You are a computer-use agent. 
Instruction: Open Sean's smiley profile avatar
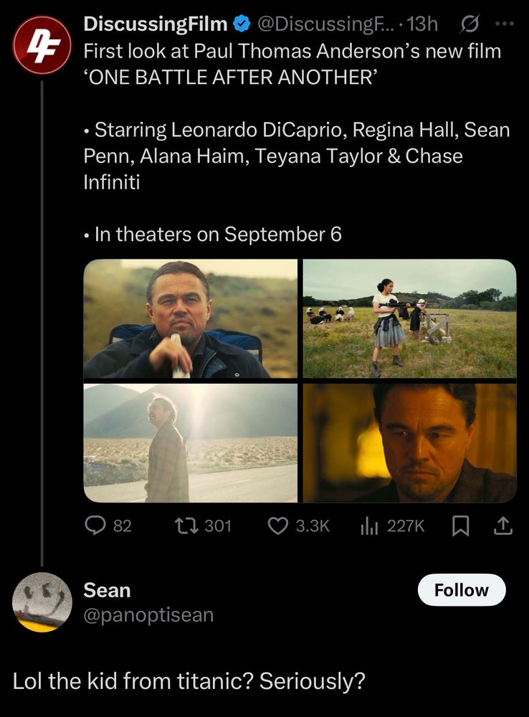coord(42,602)
